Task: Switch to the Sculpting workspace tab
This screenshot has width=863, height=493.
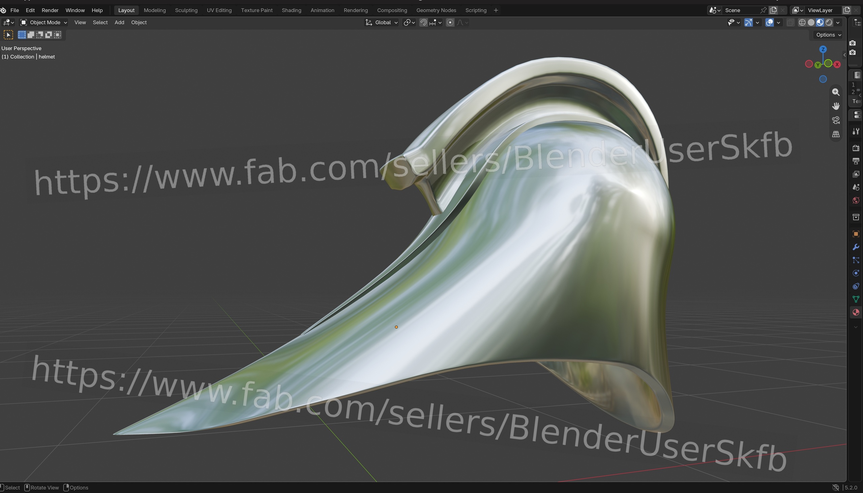Action: (186, 10)
